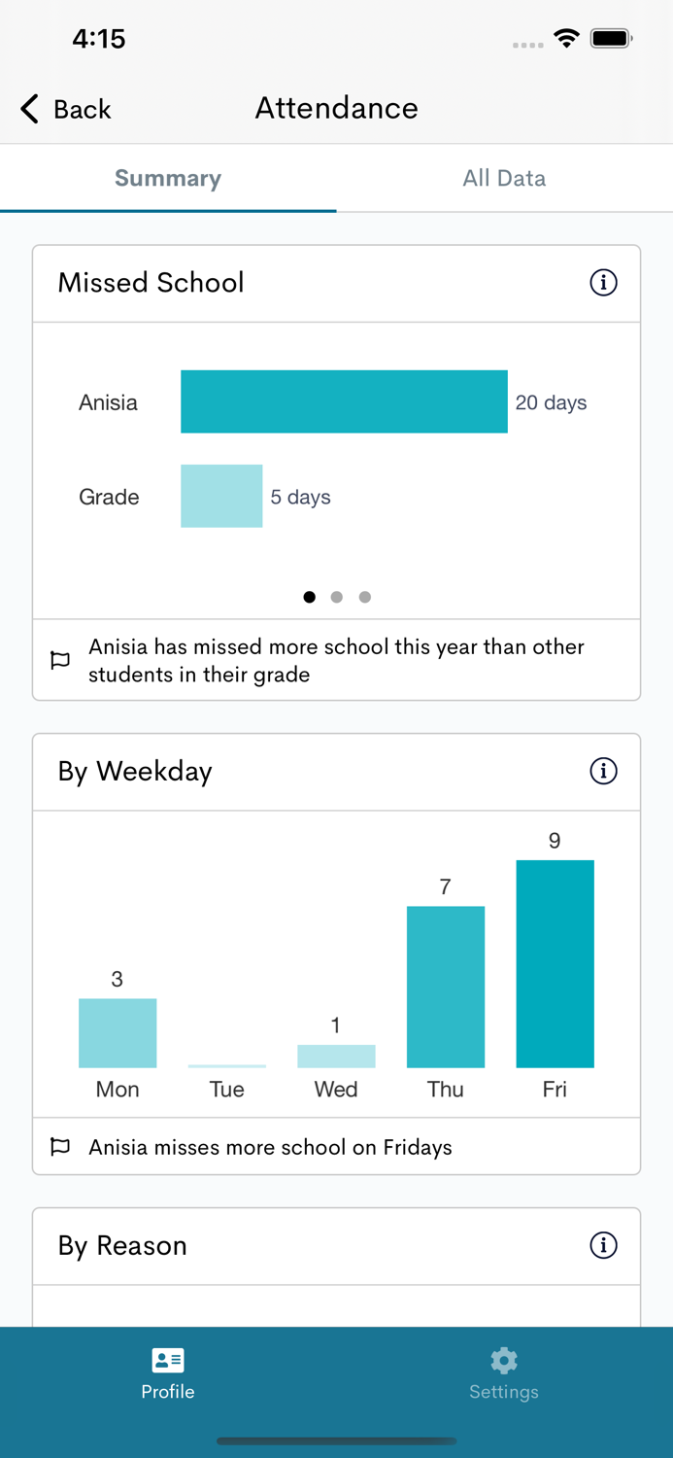Screen dimensions: 673x1458
Task: Select the Friday bar in weekday chart
Action: pos(555,963)
